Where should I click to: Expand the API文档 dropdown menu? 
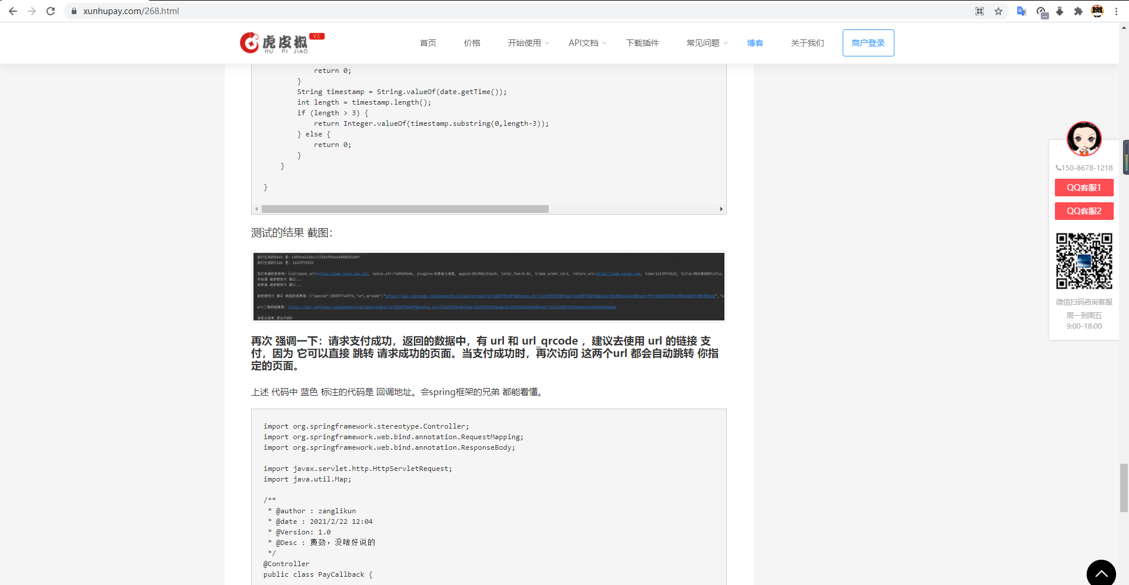pos(587,43)
